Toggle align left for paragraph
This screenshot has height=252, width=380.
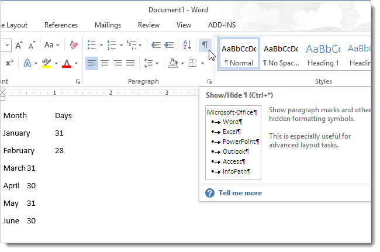pyautogui.click(x=92, y=63)
